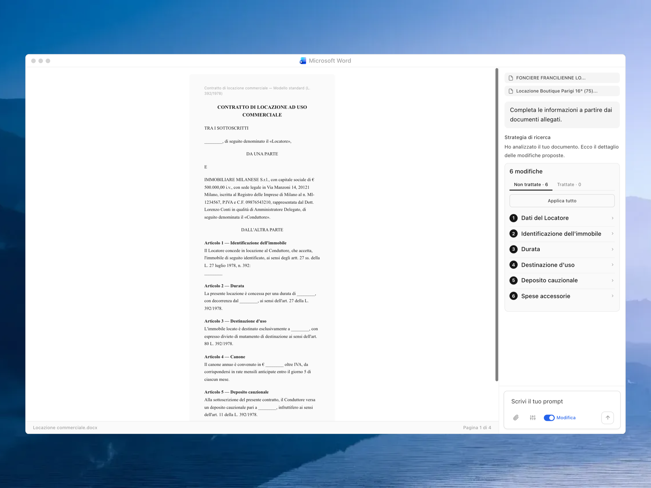
Task: Click the document vertical scrollbar
Action: tap(497, 224)
